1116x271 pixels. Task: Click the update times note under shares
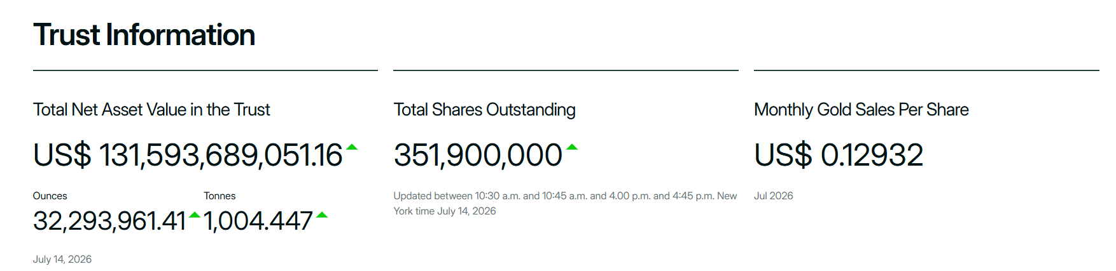[x=565, y=203]
